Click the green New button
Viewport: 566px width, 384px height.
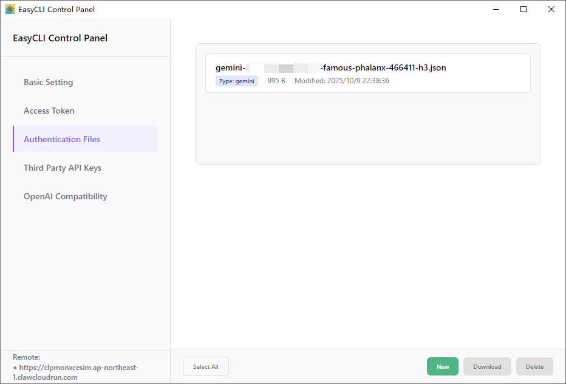click(443, 366)
